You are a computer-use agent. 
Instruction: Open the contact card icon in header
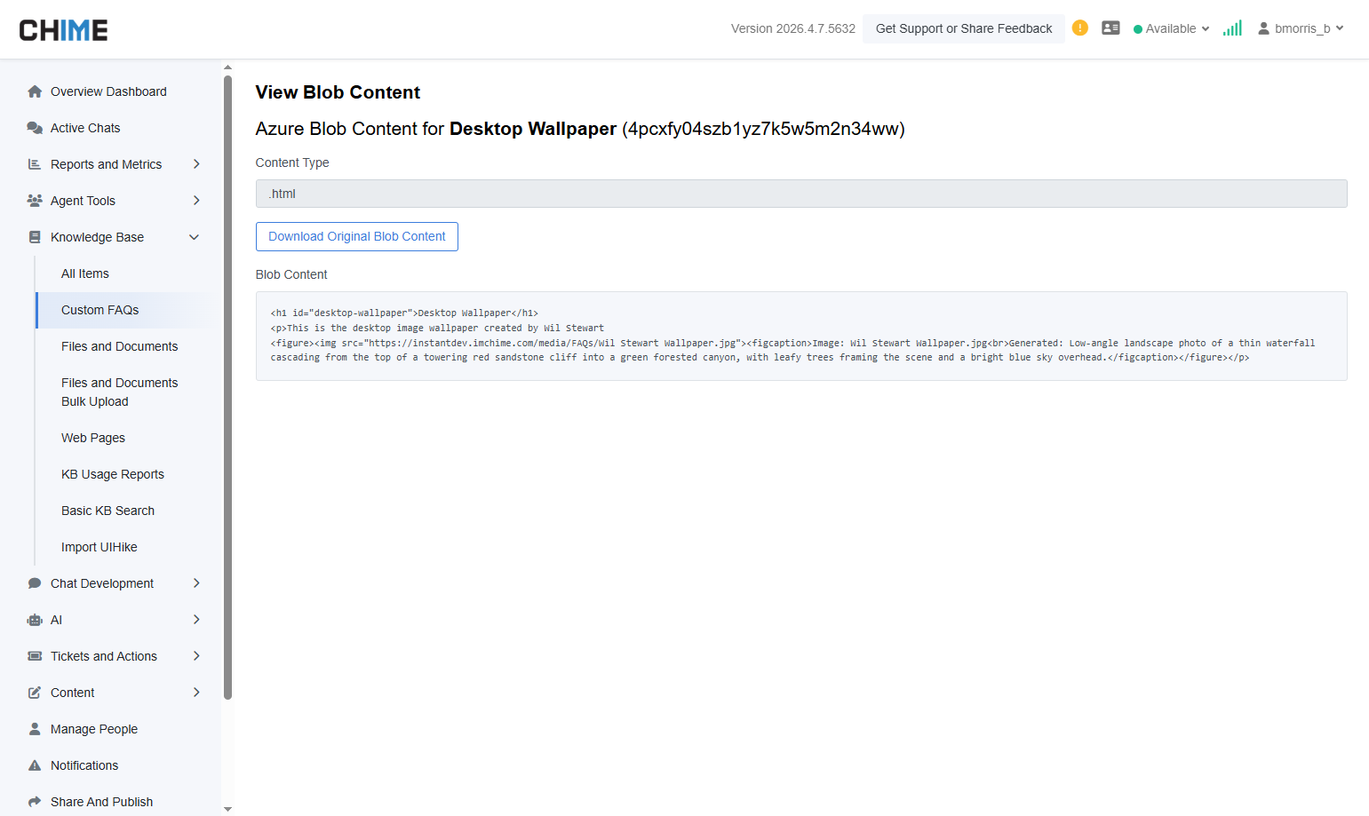pyautogui.click(x=1110, y=28)
